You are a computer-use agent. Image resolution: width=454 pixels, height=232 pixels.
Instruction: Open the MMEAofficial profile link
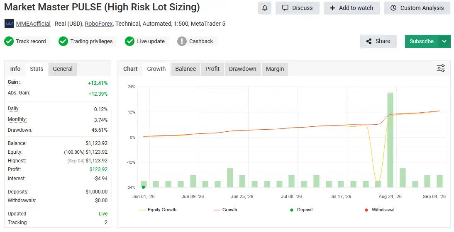[33, 24]
